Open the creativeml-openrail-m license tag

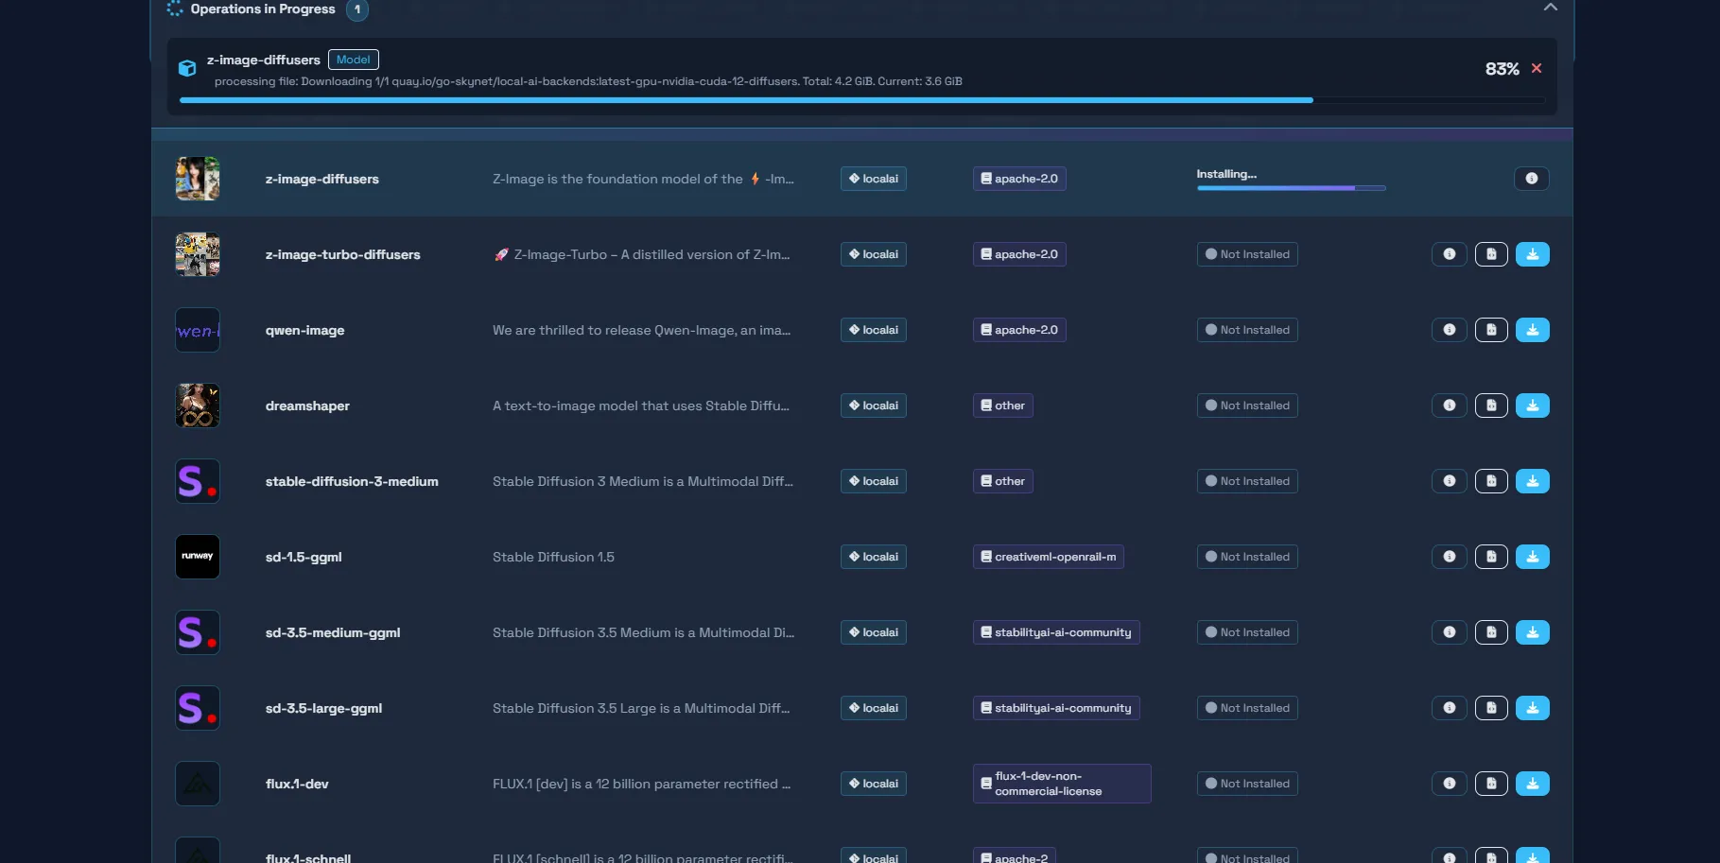[x=1048, y=557]
